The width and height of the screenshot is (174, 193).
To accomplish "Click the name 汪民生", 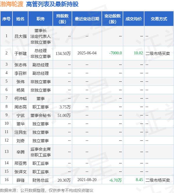I will tap(21, 132).
